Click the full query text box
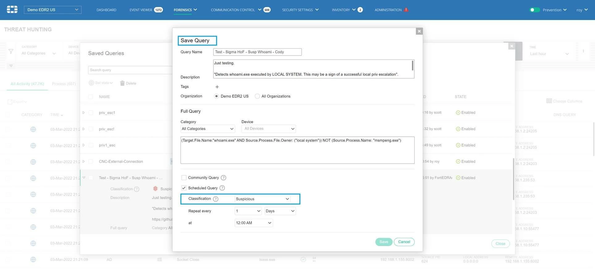 (297, 150)
